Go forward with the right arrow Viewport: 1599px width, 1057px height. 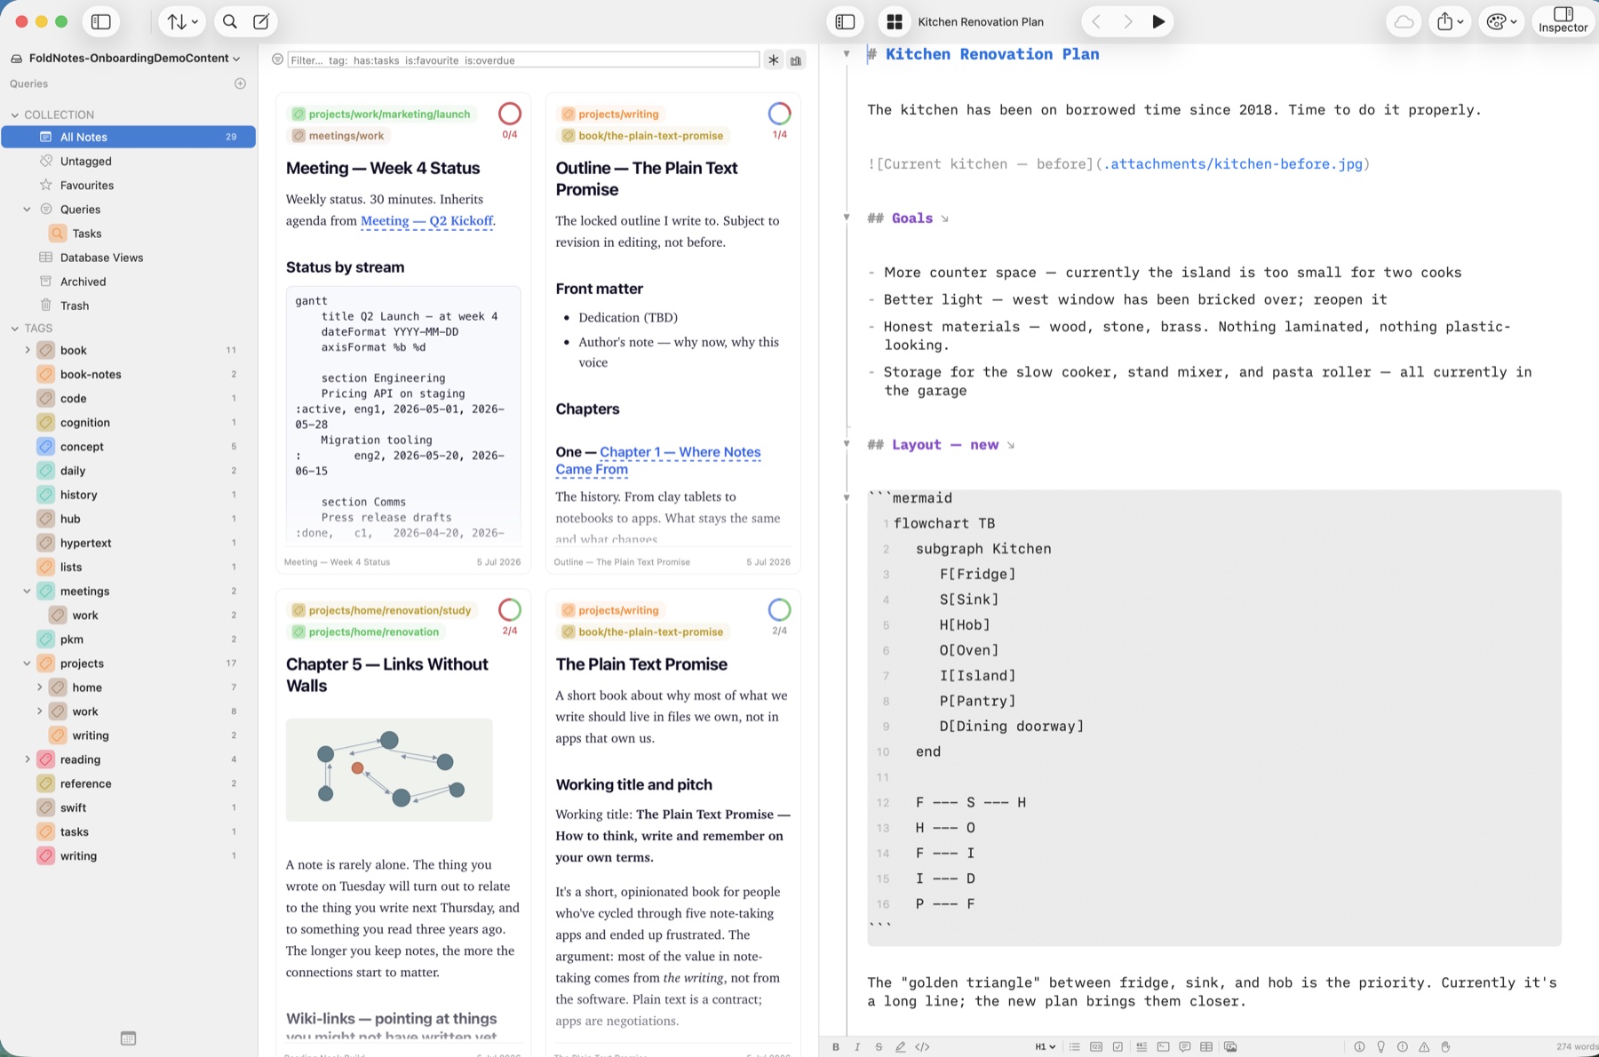coord(1128,22)
